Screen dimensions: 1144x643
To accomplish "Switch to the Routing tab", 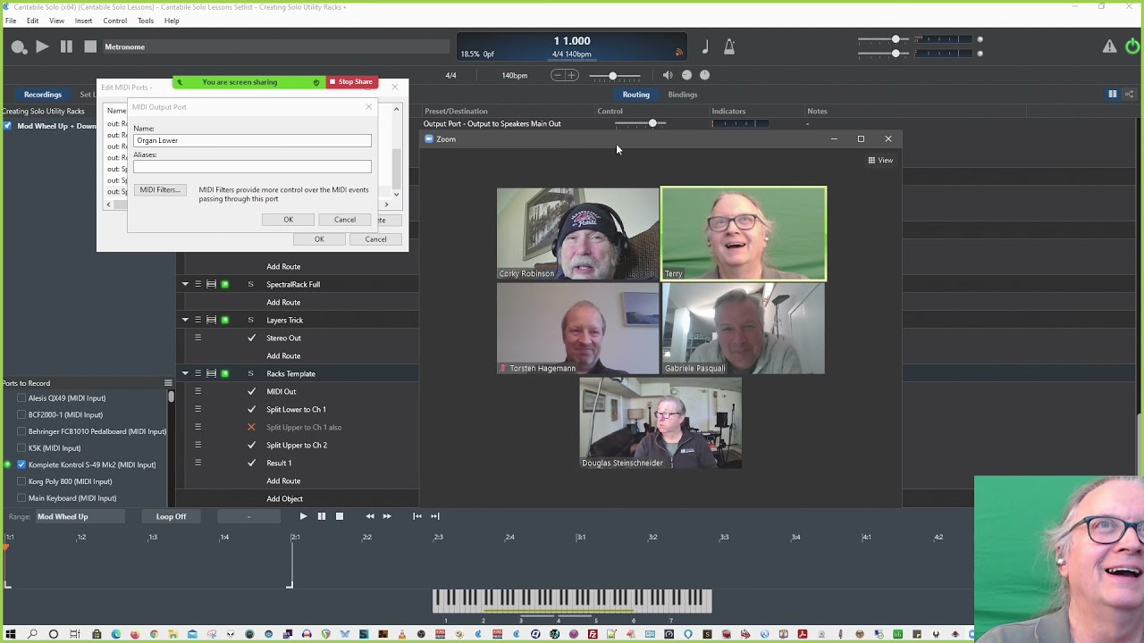I will tap(636, 95).
